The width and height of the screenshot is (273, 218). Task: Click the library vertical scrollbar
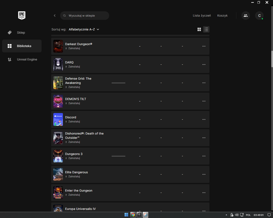[272, 59]
